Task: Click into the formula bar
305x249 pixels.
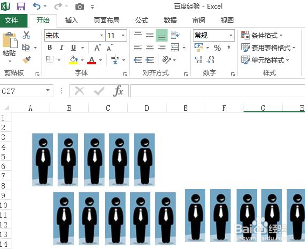Action: coord(218,91)
